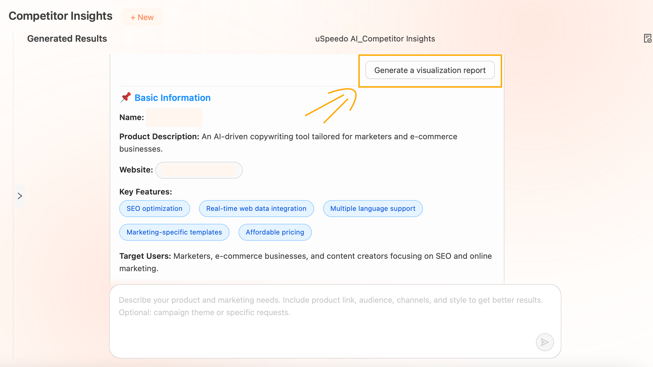Click the red pin icon beside Basic Information

[125, 97]
